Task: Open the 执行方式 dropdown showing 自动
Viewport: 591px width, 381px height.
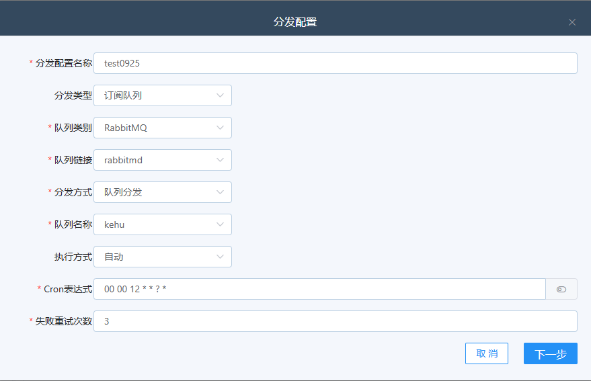Action: [163, 257]
